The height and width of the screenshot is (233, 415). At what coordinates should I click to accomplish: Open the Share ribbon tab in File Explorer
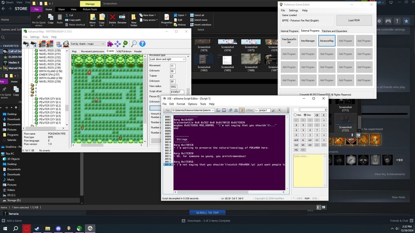[x=61, y=10]
